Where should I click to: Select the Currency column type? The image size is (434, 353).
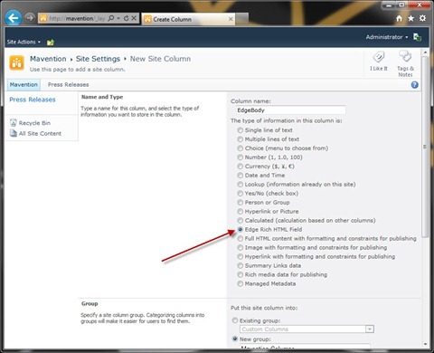240,167
